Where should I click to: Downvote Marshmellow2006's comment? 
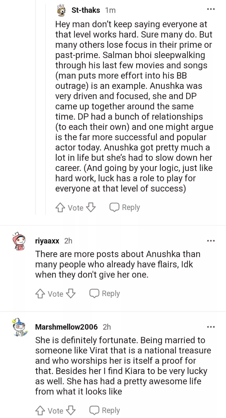click(71, 410)
